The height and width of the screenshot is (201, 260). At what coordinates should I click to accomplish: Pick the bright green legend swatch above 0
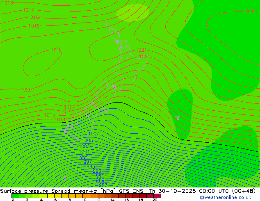15,196
